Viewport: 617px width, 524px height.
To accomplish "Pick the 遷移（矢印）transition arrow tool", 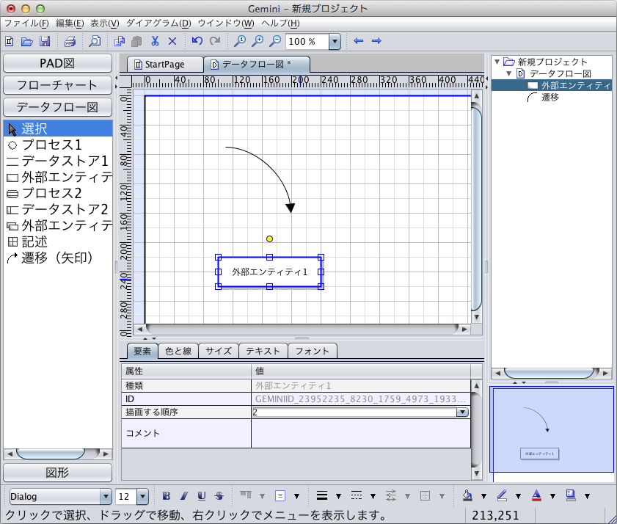I will coord(58,258).
